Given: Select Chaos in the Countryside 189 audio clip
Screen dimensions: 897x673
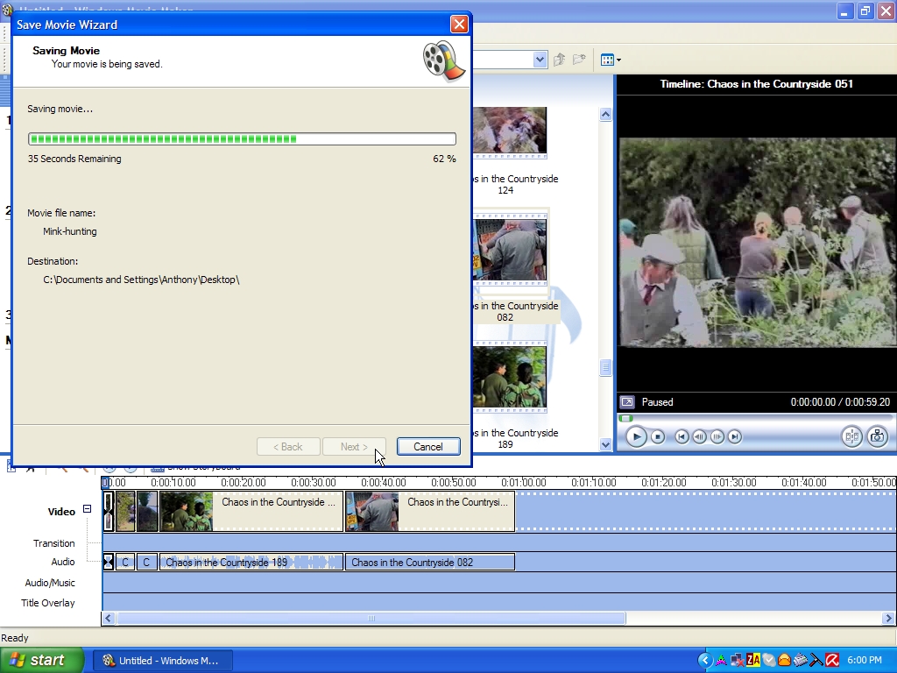Looking at the screenshot, I should (x=251, y=563).
